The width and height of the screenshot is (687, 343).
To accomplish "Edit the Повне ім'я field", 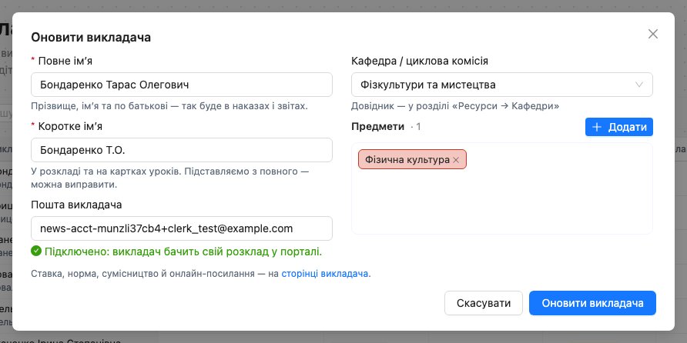I will [182, 85].
